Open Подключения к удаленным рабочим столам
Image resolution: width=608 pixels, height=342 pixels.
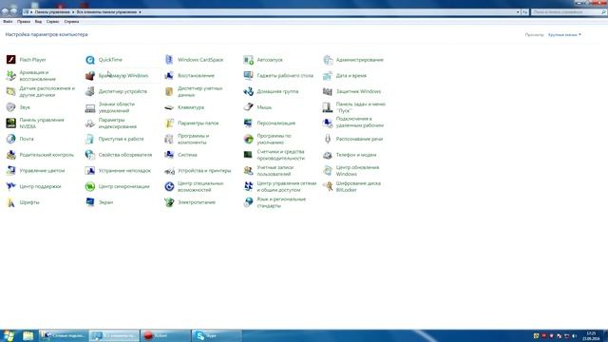[352, 123]
